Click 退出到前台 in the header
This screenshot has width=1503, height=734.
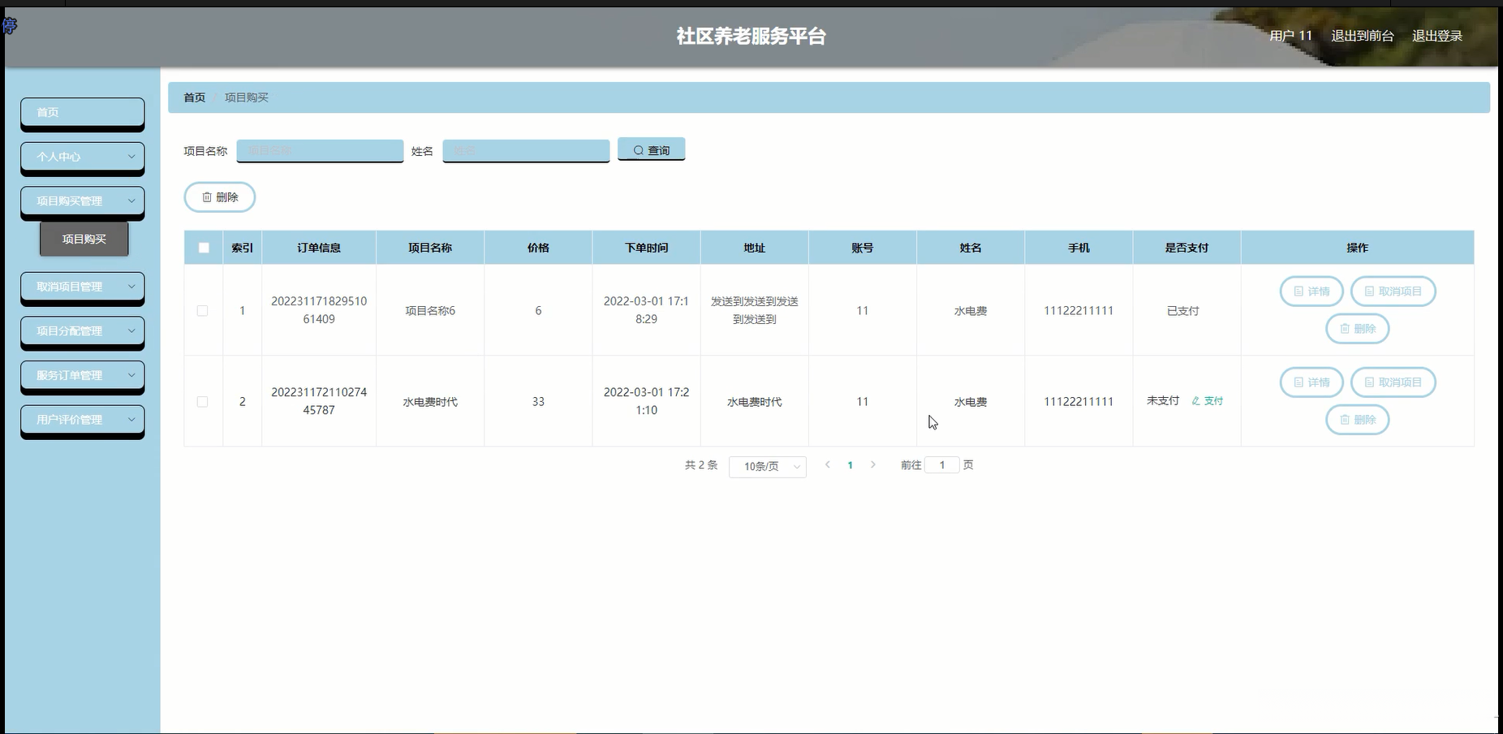(x=1363, y=36)
